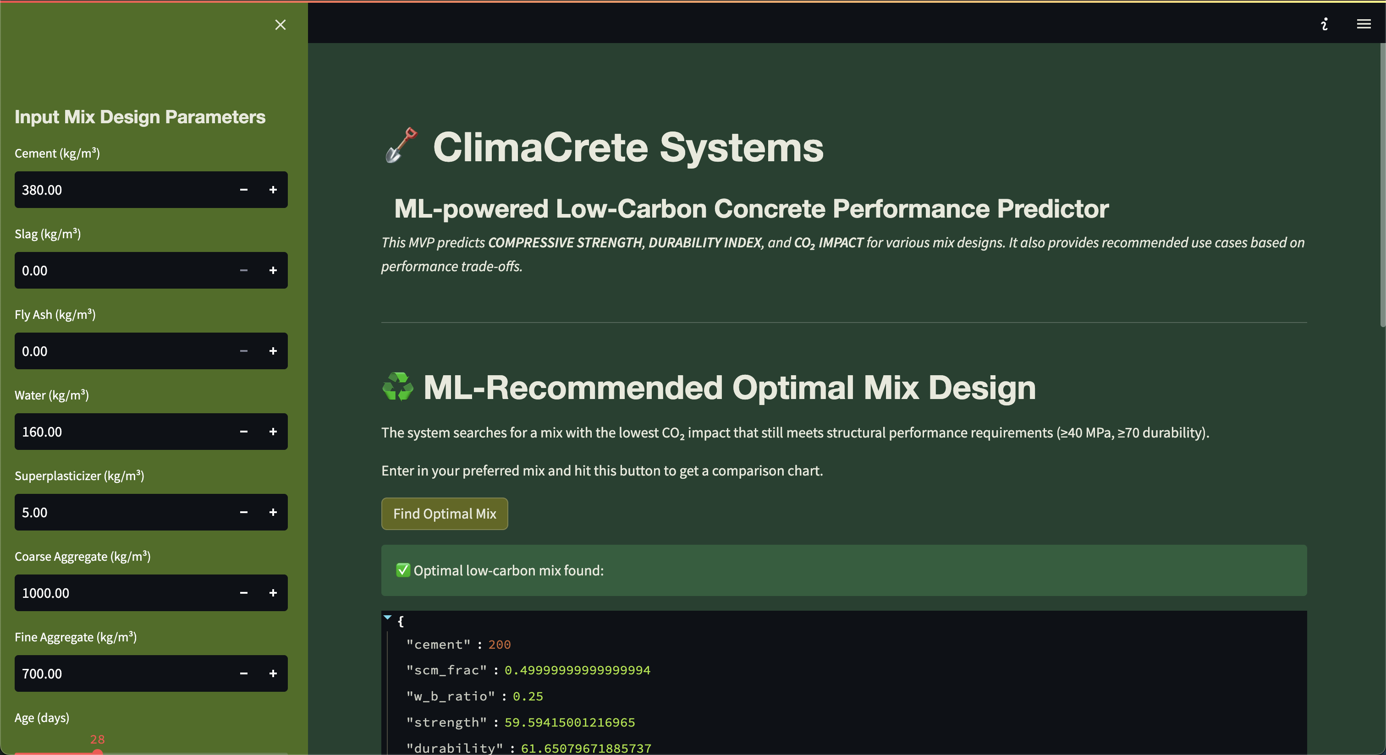Increase Fine Aggregate with plus
Image resolution: width=1386 pixels, height=755 pixels.
click(273, 674)
